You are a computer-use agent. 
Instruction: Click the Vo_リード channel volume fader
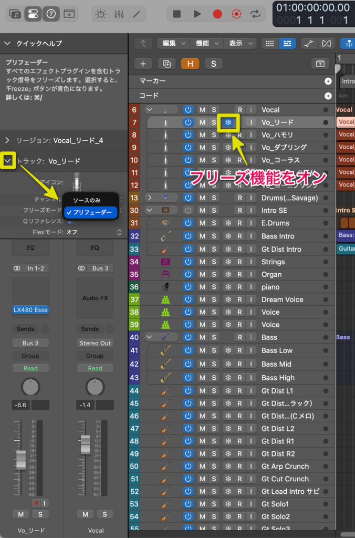[21, 460]
